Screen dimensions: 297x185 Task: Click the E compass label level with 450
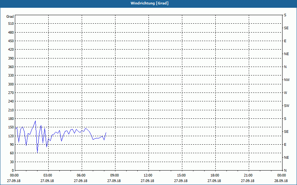[x=285, y=41]
